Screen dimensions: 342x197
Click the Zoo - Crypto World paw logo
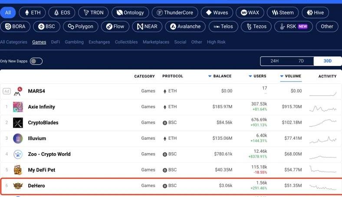click(x=18, y=154)
